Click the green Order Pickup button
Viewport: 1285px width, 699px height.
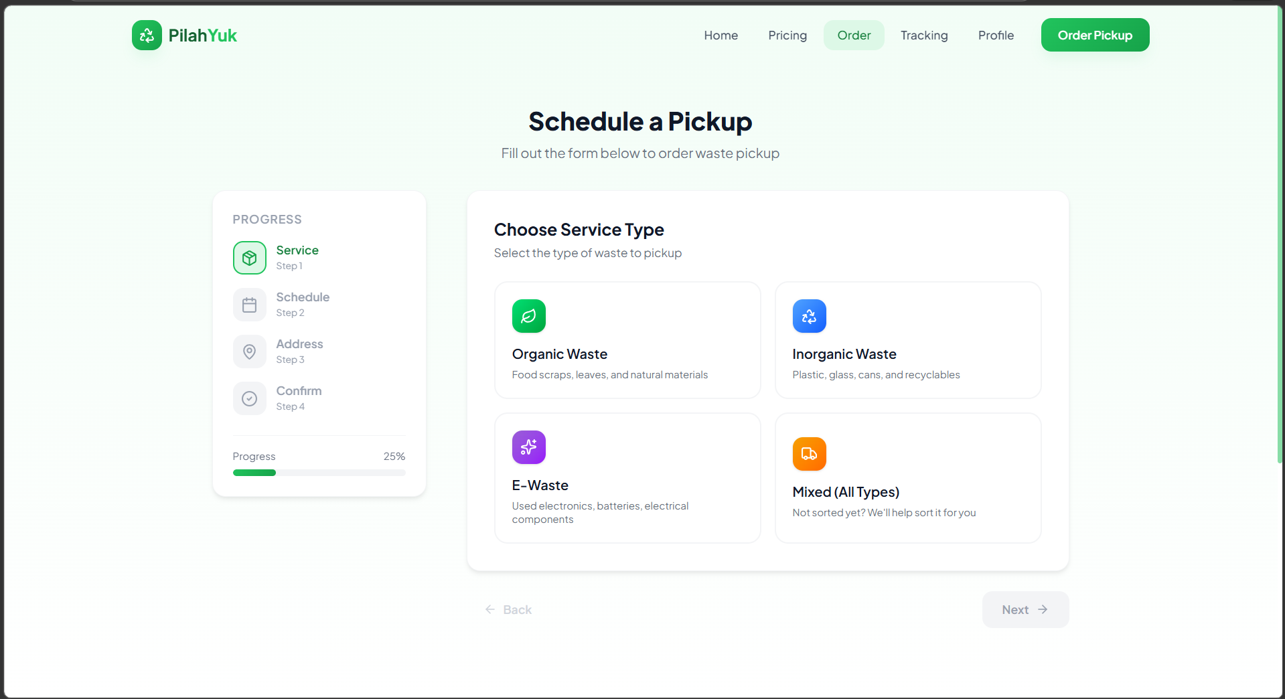coord(1095,35)
